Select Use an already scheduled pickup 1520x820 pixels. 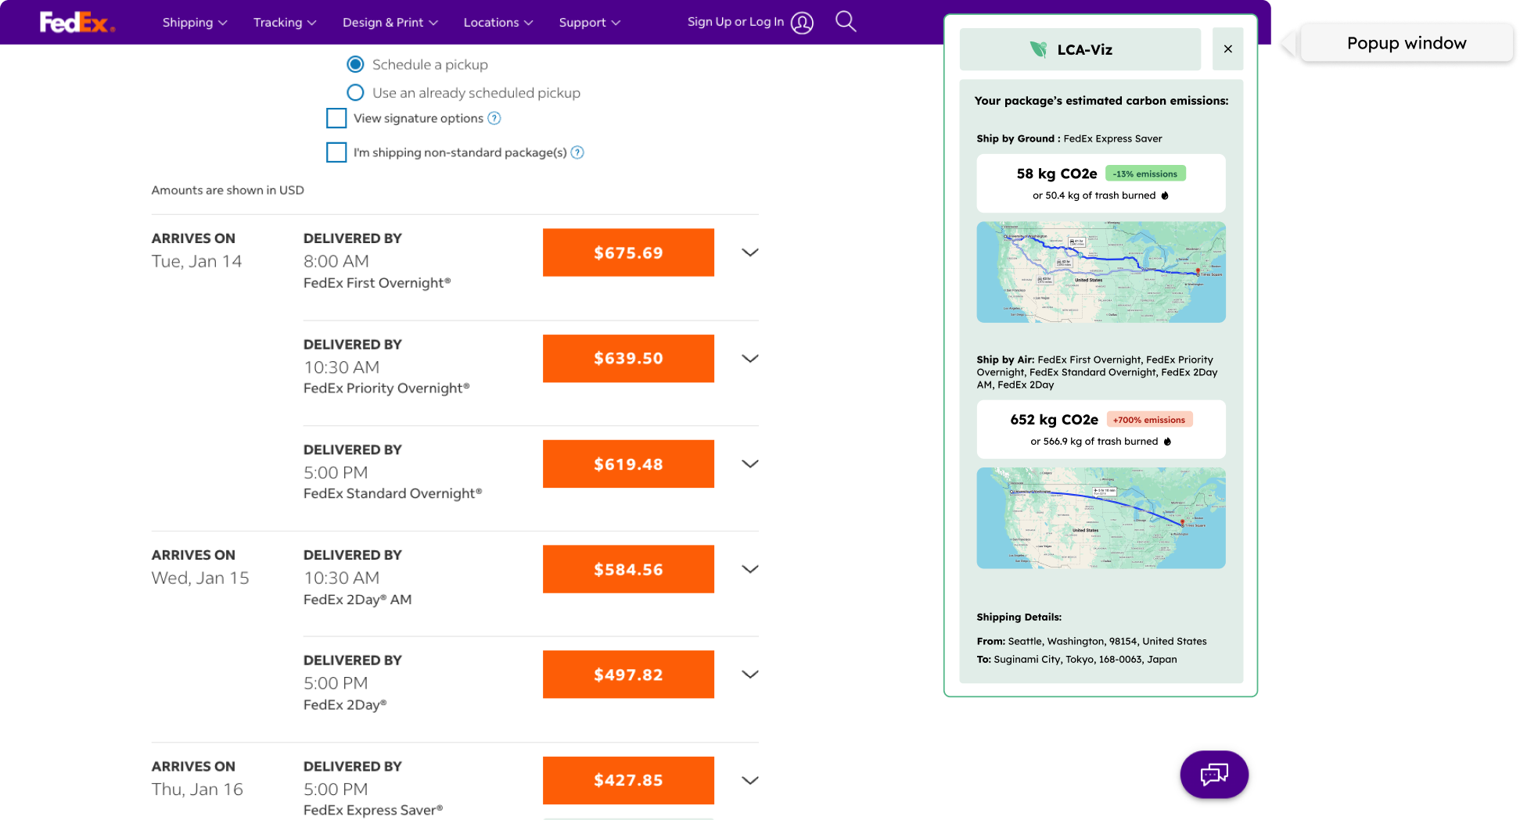(355, 93)
